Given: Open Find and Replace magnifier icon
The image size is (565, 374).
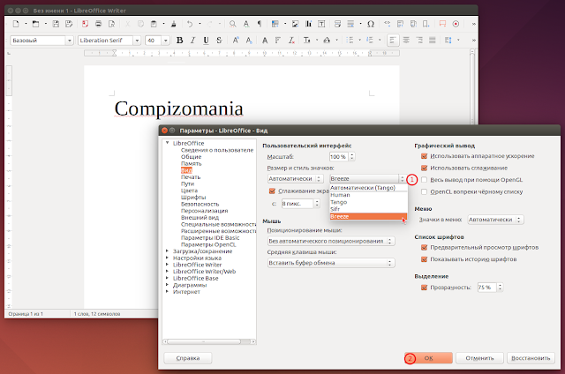Looking at the screenshot, I should (x=233, y=24).
